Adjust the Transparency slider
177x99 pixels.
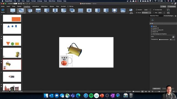pos(164,40)
